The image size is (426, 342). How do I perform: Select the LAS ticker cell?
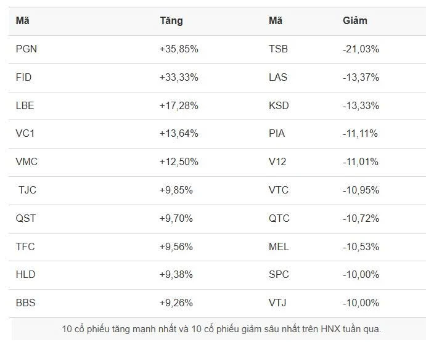278,78
